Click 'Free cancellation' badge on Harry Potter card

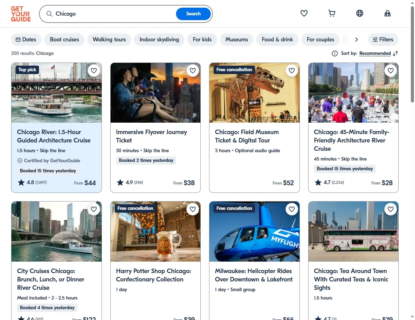tap(135, 208)
